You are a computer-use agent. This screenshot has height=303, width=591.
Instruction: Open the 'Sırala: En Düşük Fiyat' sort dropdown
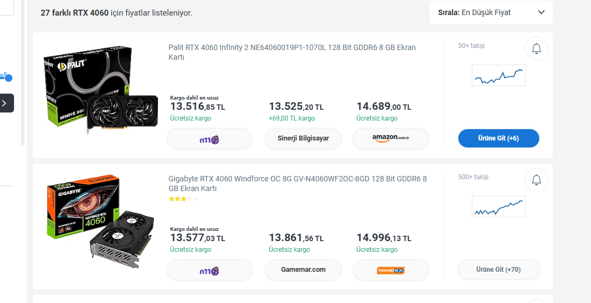[x=491, y=12]
